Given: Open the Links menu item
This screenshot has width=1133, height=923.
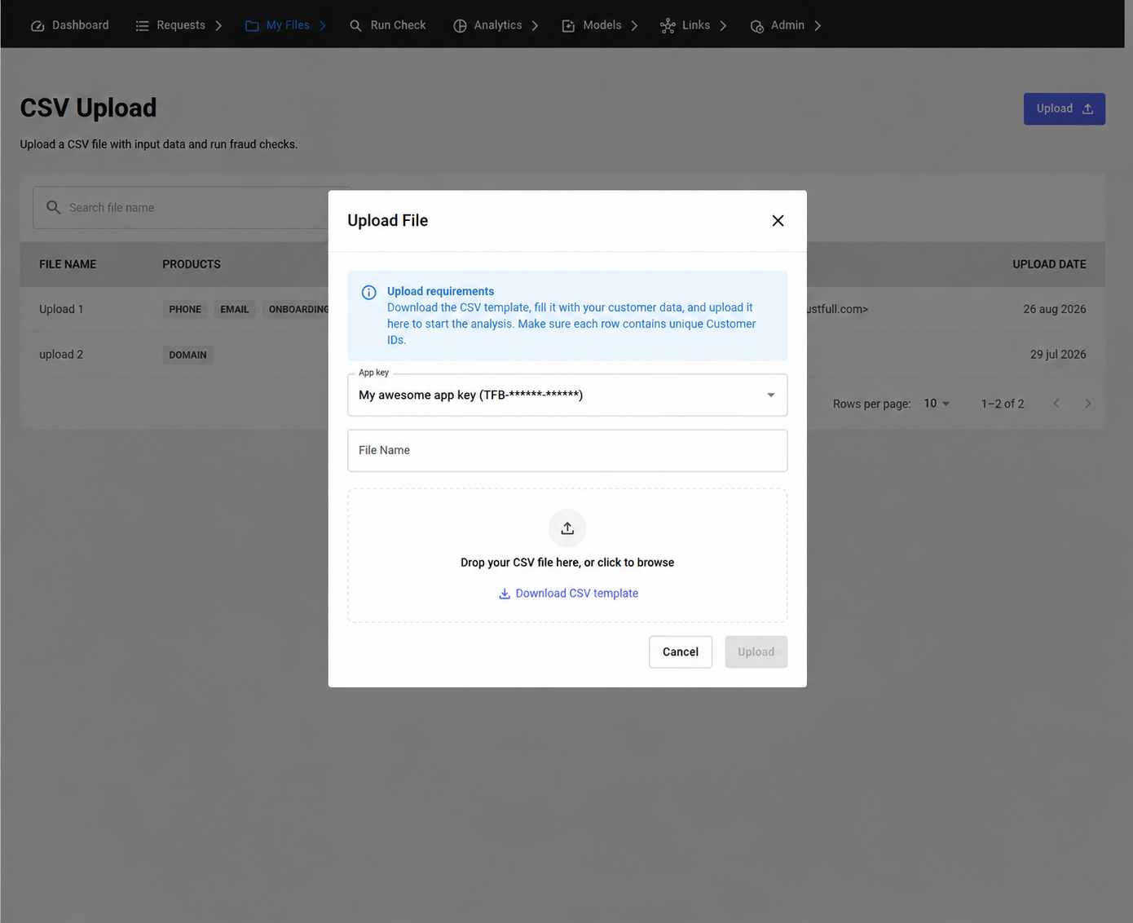Looking at the screenshot, I should (x=685, y=25).
